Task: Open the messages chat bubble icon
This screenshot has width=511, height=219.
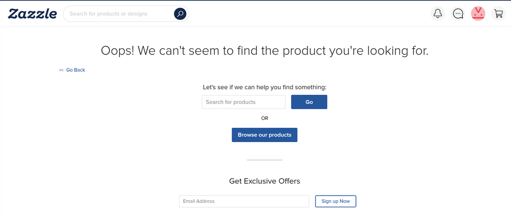Action: (458, 14)
